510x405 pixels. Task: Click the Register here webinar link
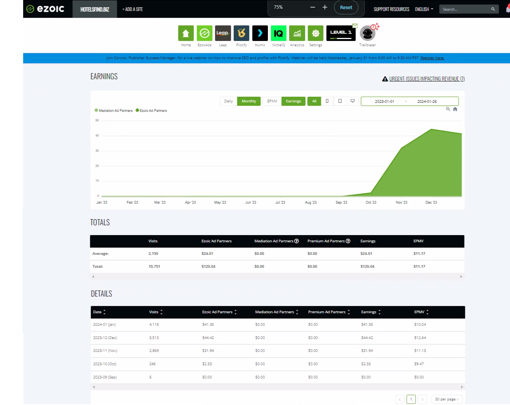click(x=432, y=58)
